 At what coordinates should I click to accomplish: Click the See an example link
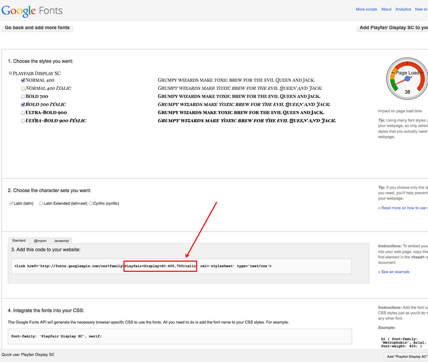tap(394, 272)
